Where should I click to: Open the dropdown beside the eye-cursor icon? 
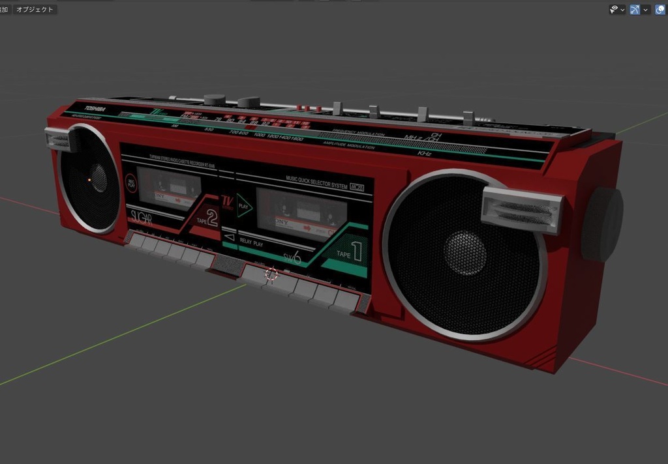(622, 9)
